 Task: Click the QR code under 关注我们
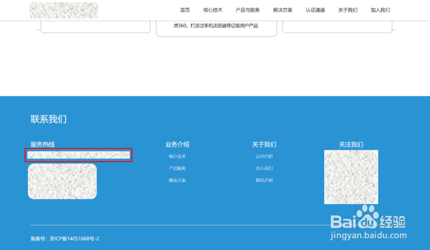coord(351,177)
